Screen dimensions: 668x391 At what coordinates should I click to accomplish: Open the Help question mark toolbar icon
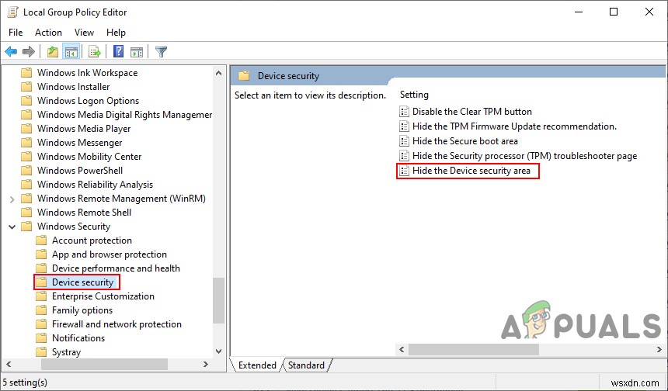(118, 51)
